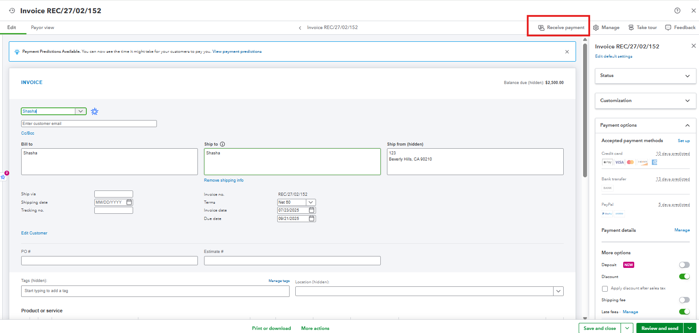
Task: Open the Location dropdown
Action: click(558, 291)
